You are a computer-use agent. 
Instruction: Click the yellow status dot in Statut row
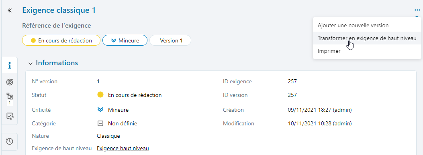(100, 95)
